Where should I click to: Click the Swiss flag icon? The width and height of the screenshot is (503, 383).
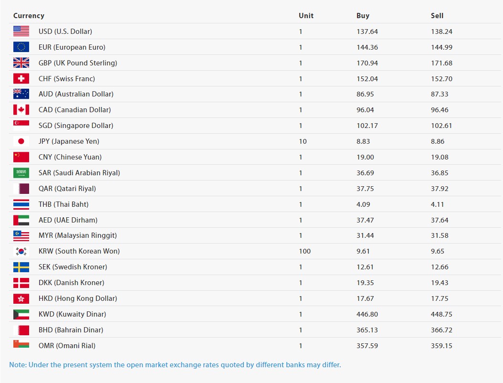pyautogui.click(x=21, y=79)
